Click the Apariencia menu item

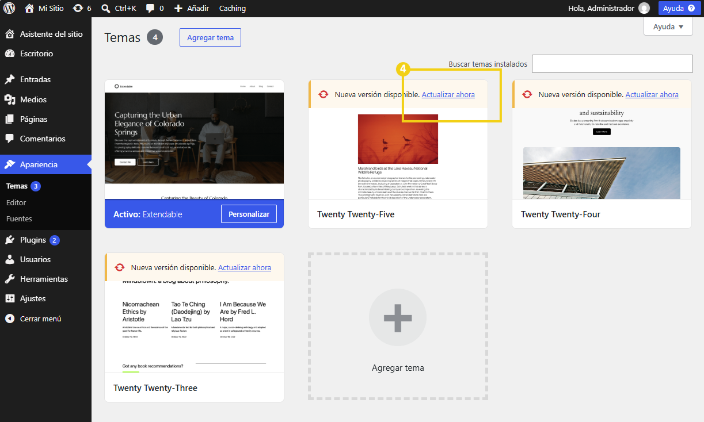[x=45, y=164]
